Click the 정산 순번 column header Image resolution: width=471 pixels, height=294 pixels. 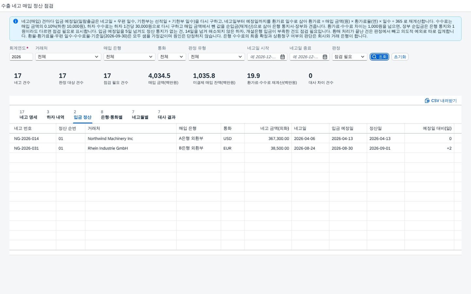point(71,128)
